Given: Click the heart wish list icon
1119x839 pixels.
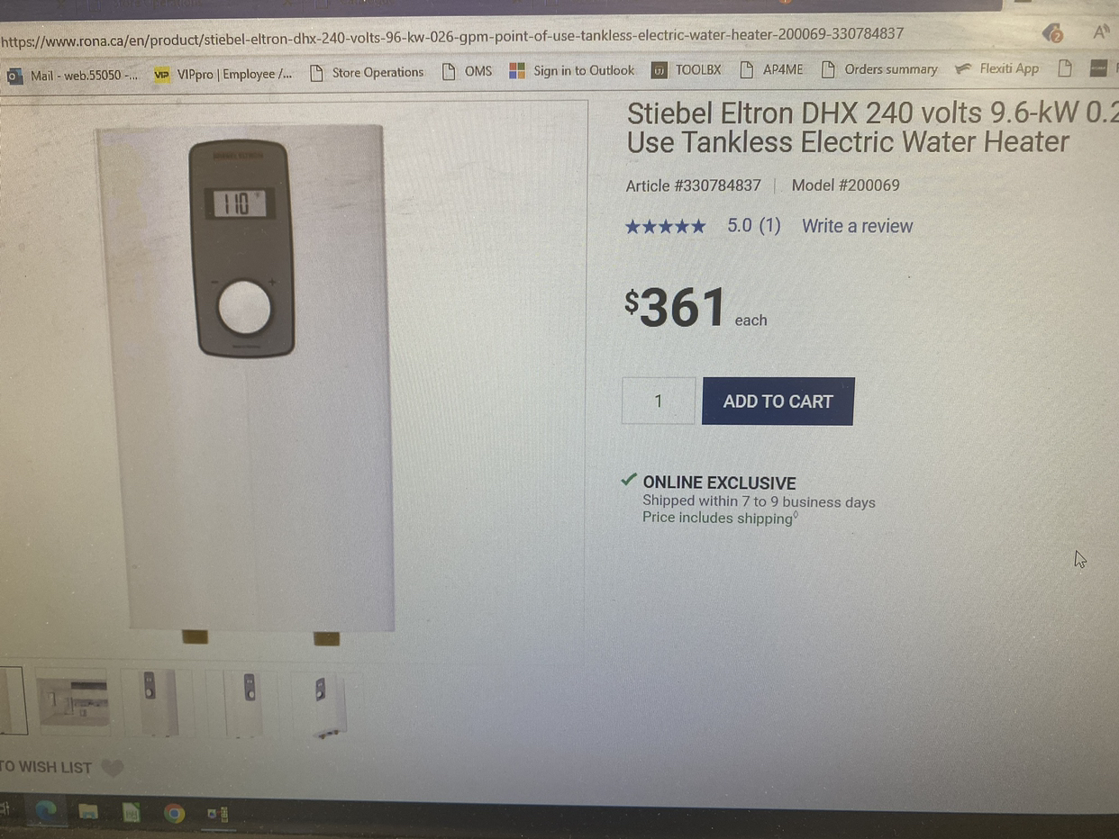Looking at the screenshot, I should (x=112, y=768).
